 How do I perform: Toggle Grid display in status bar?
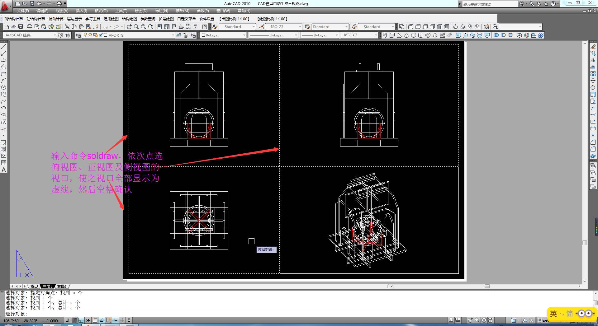(x=74, y=320)
